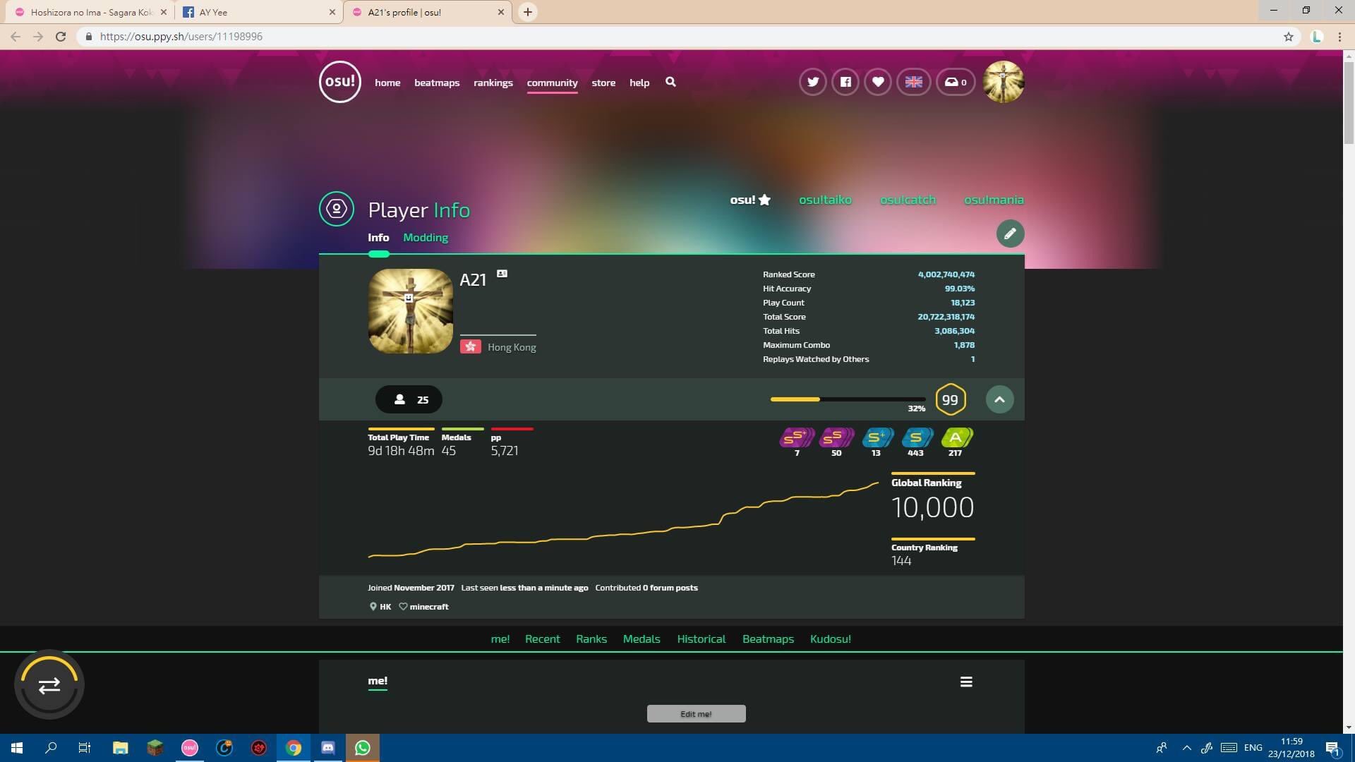The height and width of the screenshot is (762, 1355).
Task: Click the location pin icon beside HK
Action: coord(373,607)
